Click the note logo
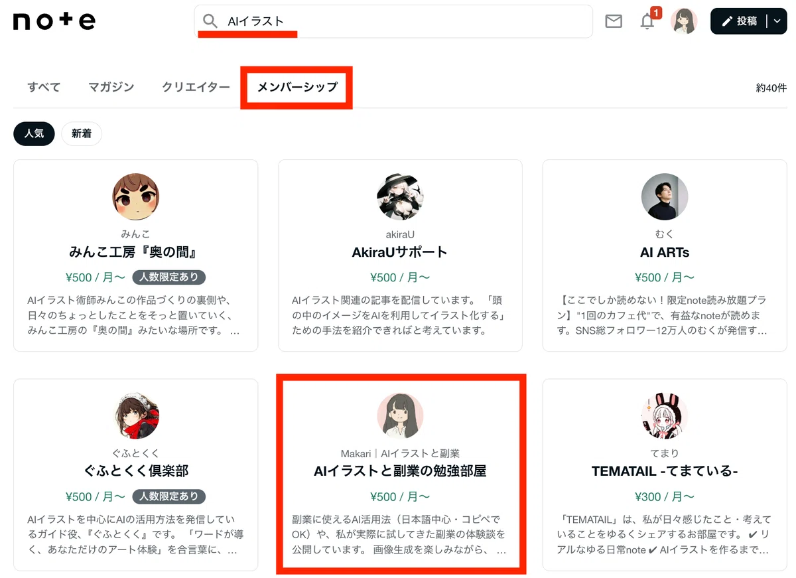The width and height of the screenshot is (796, 578). [x=54, y=21]
